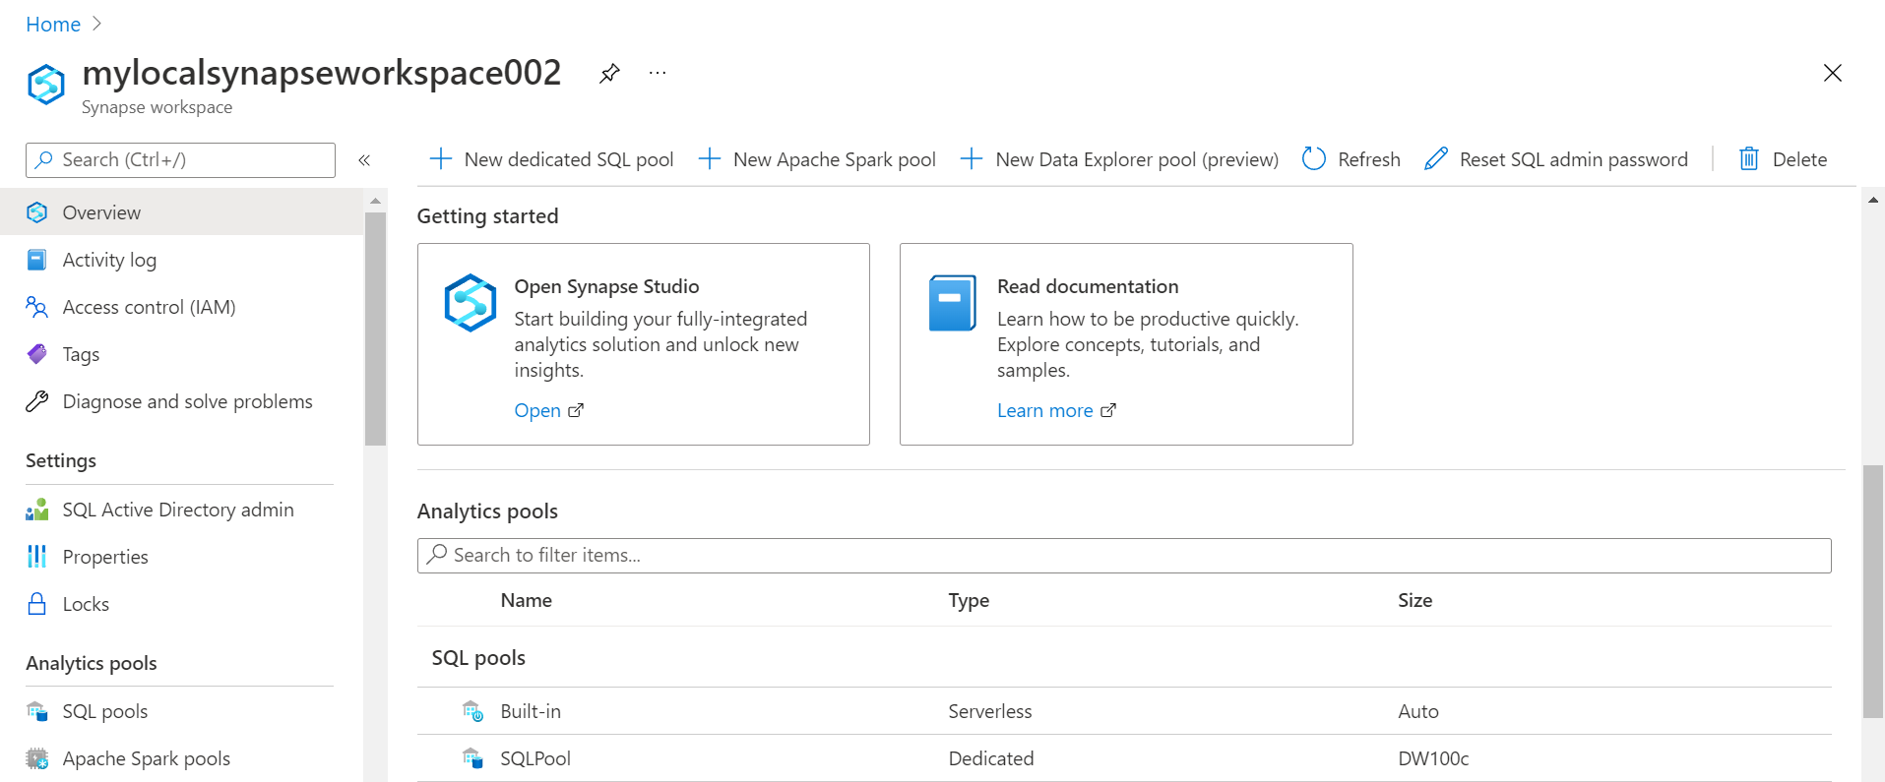Screen dimensions: 1885x782
Task: Click the purple Tags icon
Action: point(36,354)
